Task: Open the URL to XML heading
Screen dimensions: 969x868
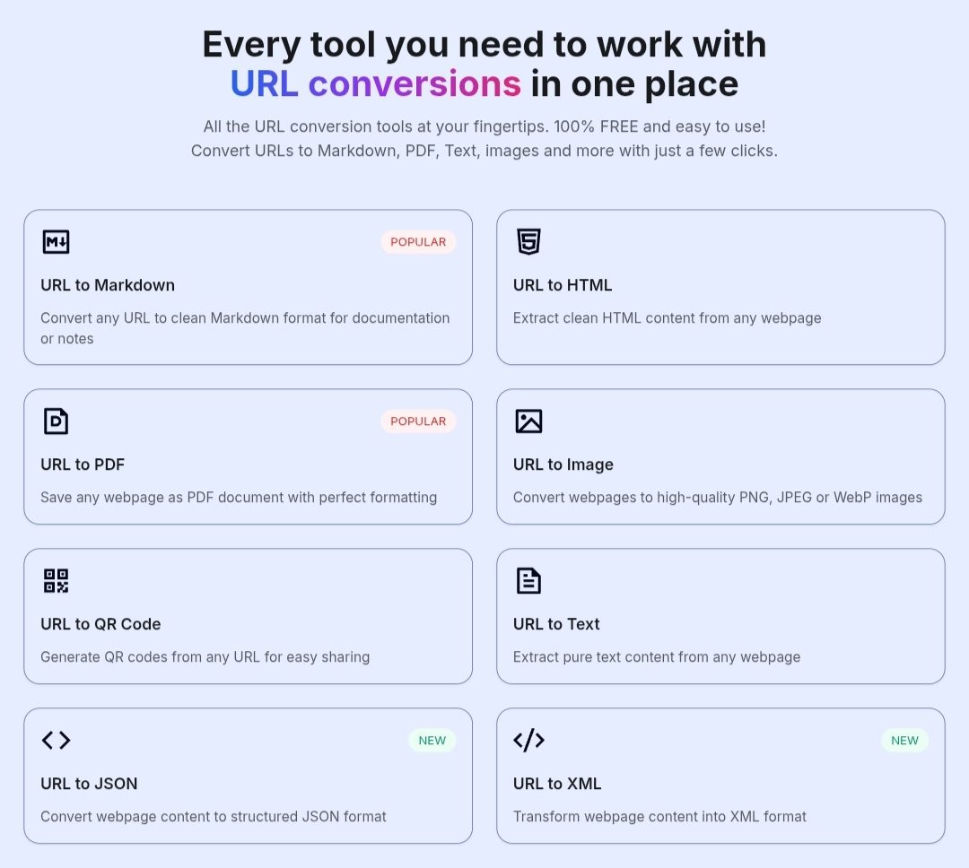Action: point(557,784)
